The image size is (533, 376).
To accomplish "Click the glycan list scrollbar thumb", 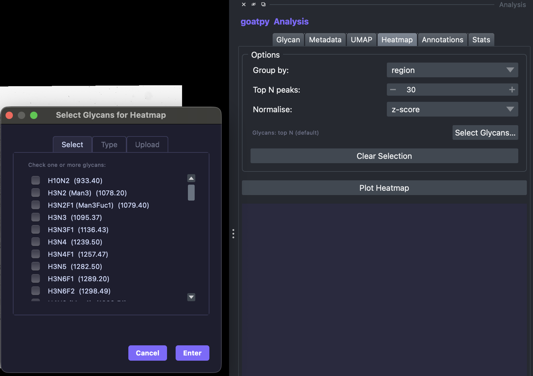I will coord(191,193).
